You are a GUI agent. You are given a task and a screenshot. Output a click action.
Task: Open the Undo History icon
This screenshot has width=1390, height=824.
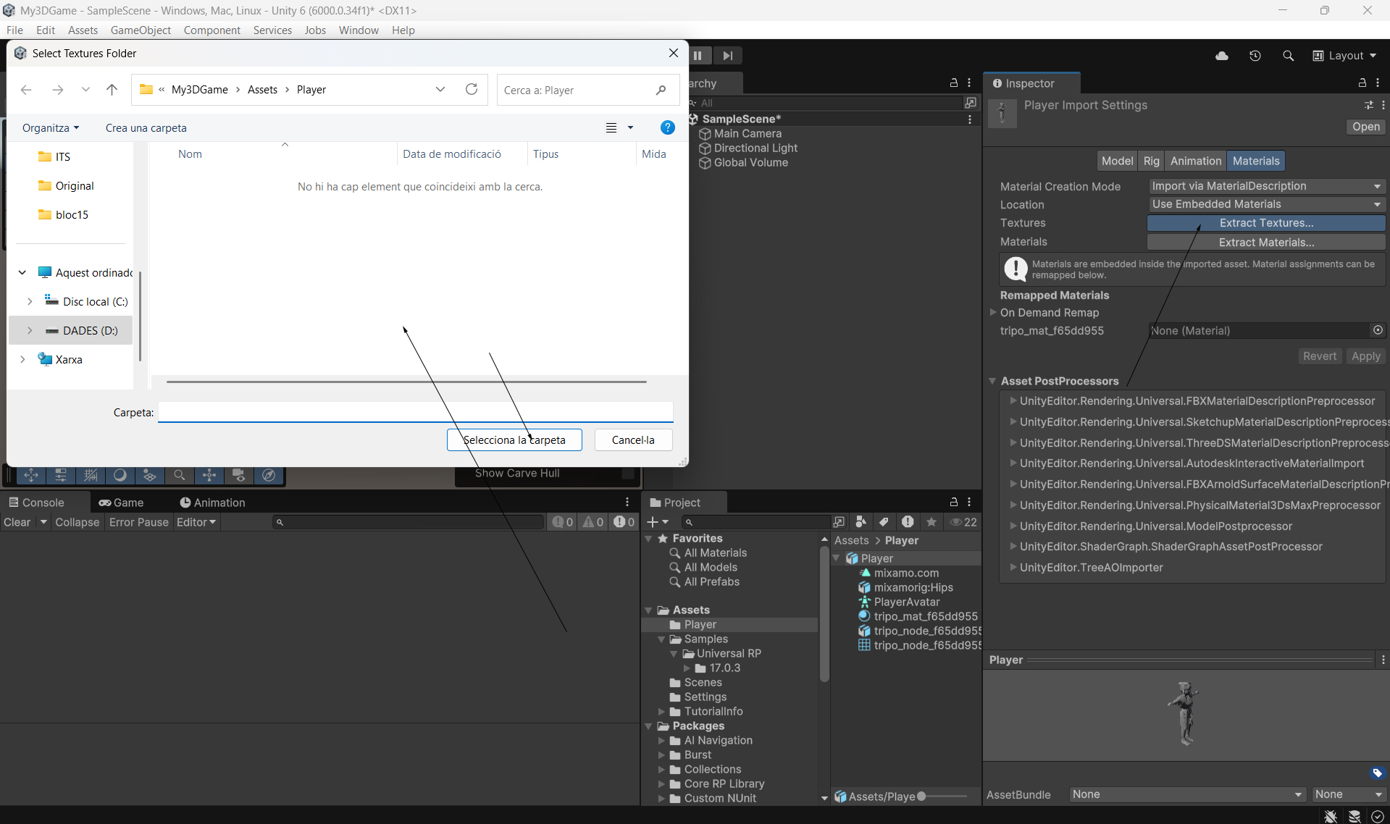(x=1255, y=56)
